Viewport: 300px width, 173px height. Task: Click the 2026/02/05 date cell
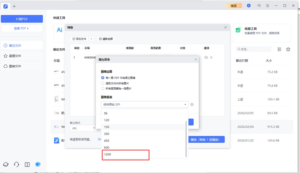click(246, 113)
